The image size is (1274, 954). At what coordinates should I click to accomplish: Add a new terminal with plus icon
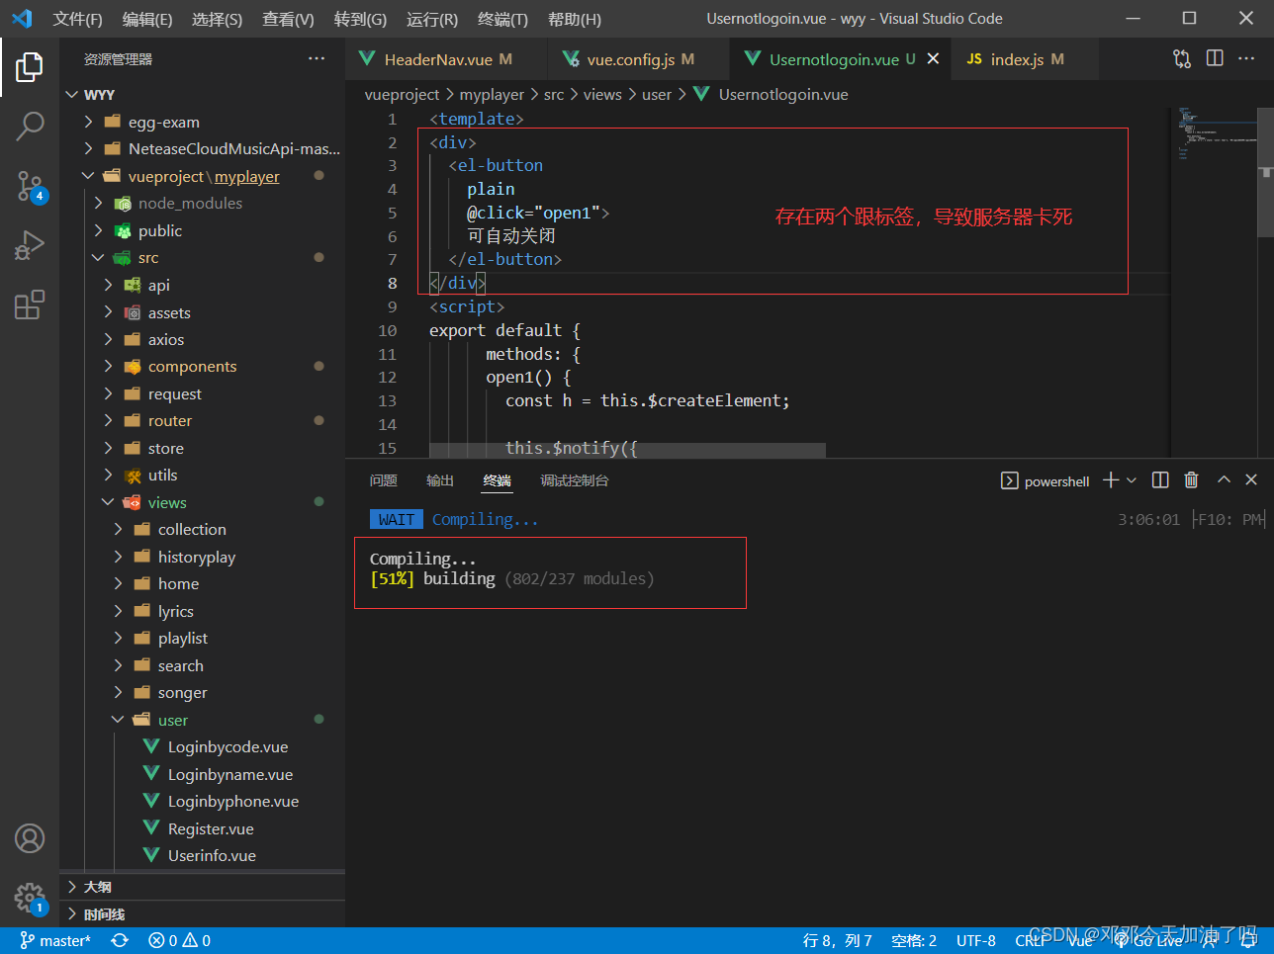tap(1111, 480)
